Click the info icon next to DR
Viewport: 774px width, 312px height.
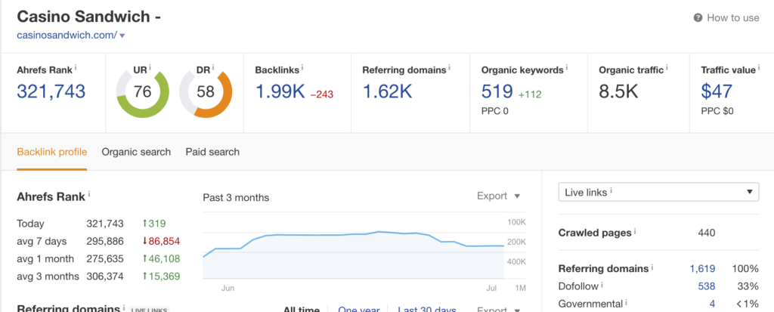pos(212,68)
